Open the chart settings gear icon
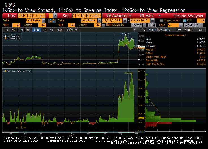 [x=200, y=30]
